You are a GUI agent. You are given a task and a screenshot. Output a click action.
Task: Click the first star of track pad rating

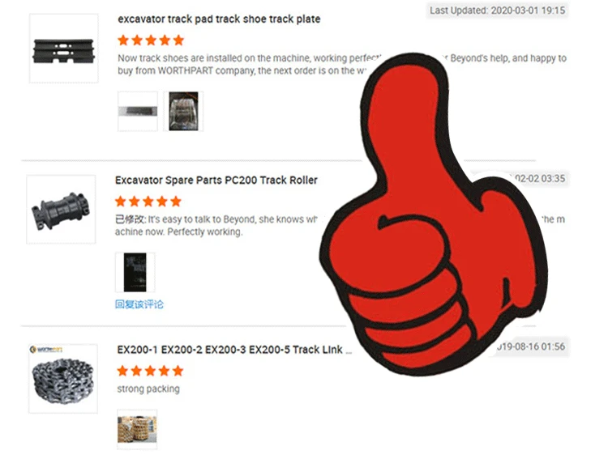(123, 40)
